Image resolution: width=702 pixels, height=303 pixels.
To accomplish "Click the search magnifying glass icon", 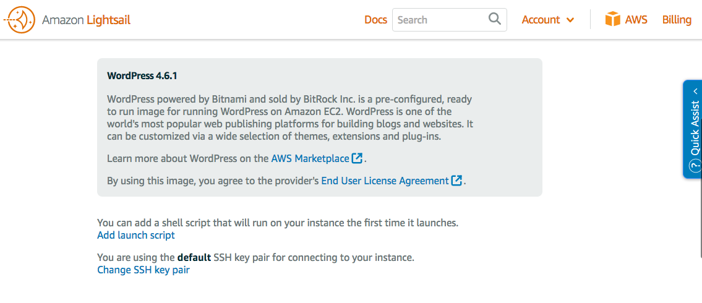I will 495,19.
